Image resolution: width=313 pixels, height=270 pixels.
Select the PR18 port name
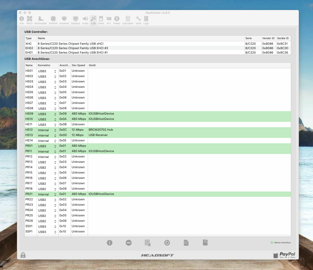[29, 188]
